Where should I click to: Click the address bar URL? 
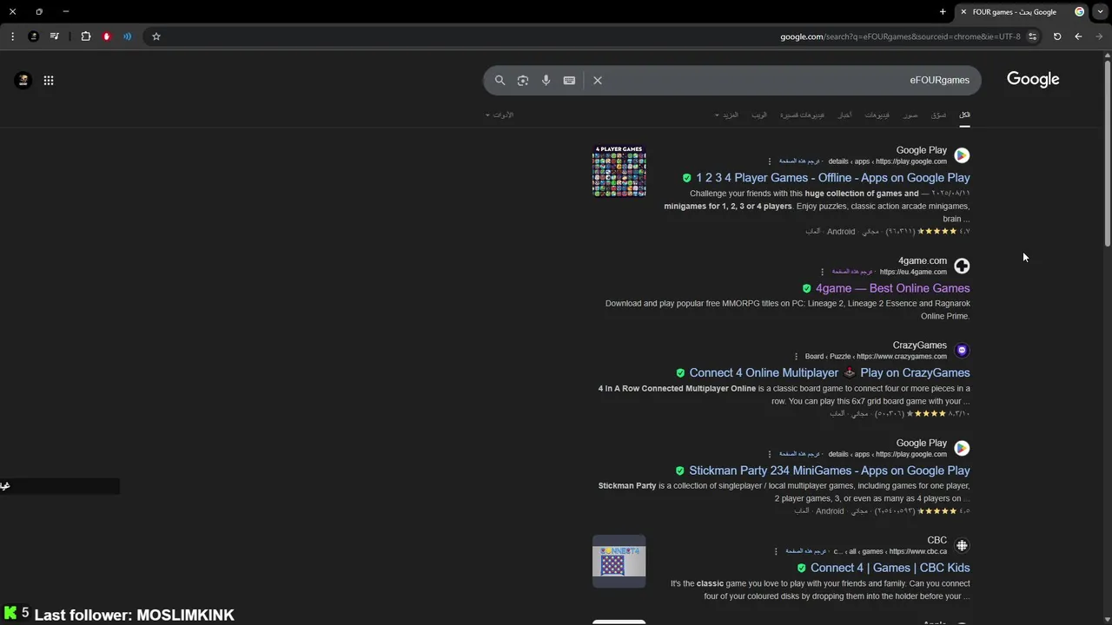[900, 36]
